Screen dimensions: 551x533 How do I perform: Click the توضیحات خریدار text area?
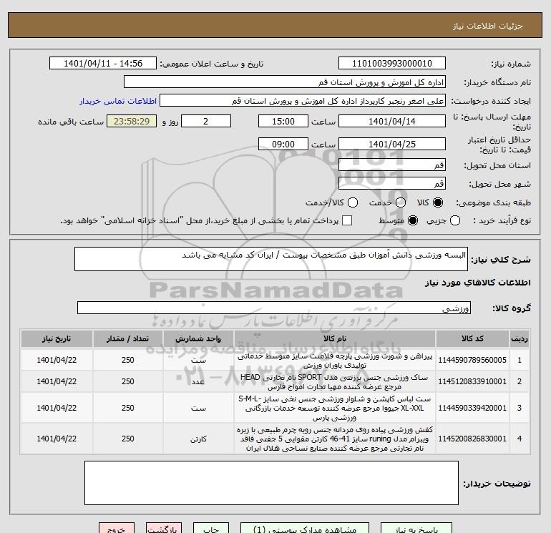coord(271,483)
